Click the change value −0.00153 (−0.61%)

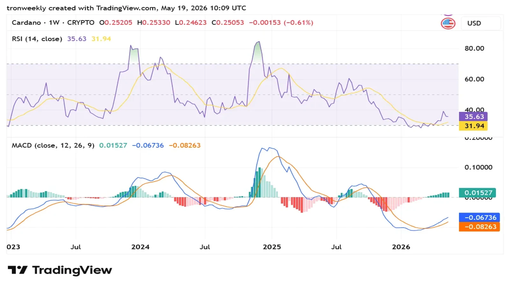[281, 23]
